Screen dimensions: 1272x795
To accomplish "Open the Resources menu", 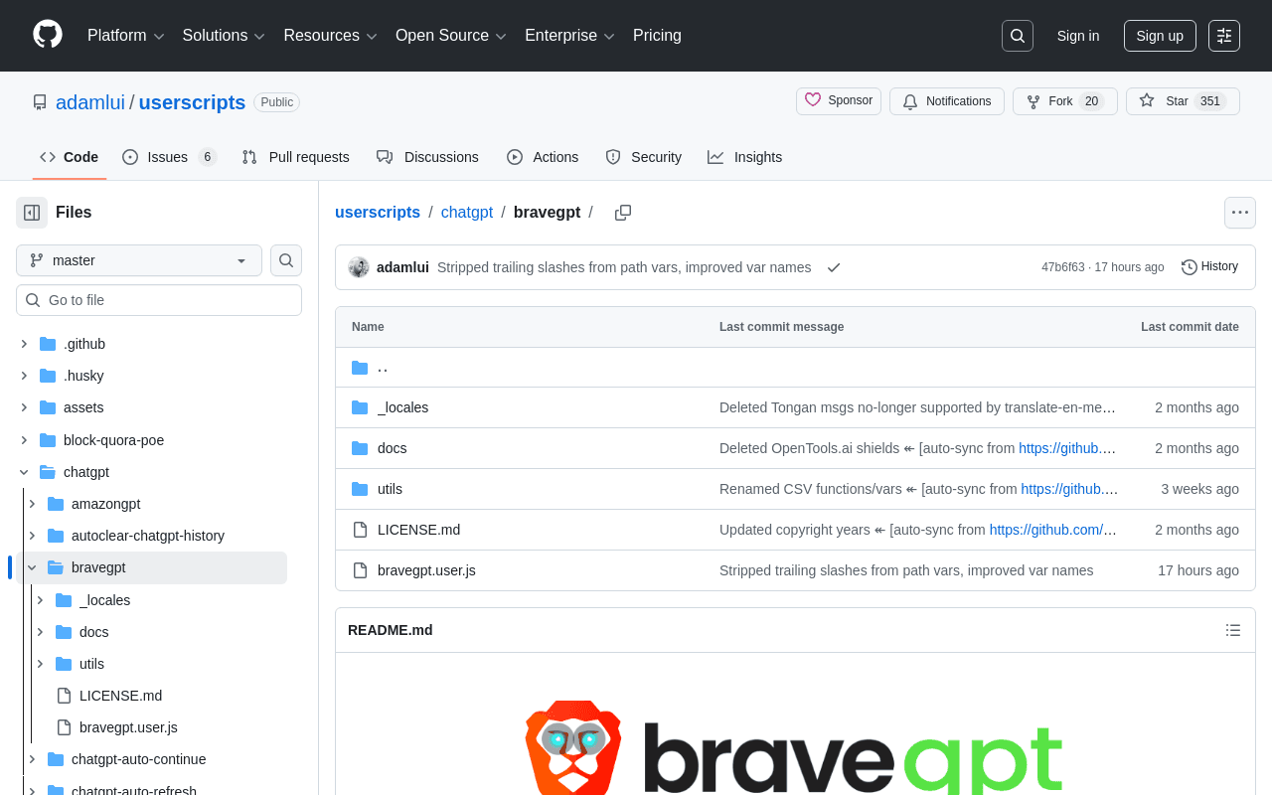I will pyautogui.click(x=331, y=36).
